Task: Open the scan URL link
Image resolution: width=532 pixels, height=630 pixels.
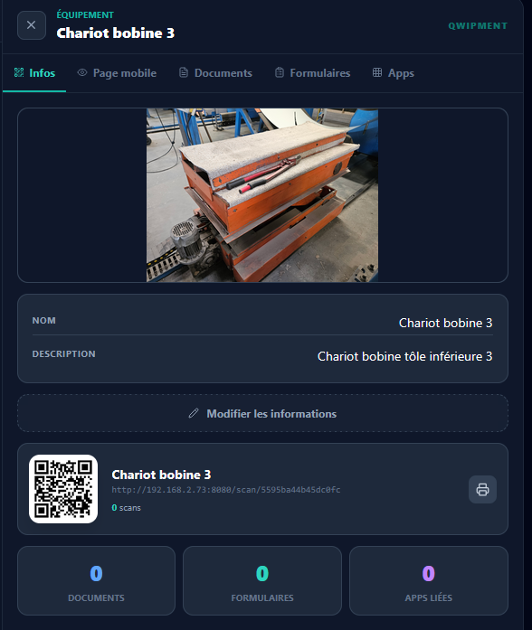Action: [x=226, y=489]
